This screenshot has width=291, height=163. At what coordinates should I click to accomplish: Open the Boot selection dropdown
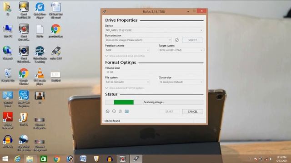point(138,40)
